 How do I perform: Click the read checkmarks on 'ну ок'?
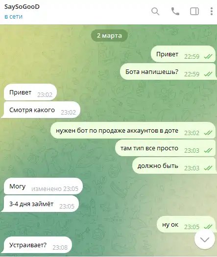click(x=208, y=227)
